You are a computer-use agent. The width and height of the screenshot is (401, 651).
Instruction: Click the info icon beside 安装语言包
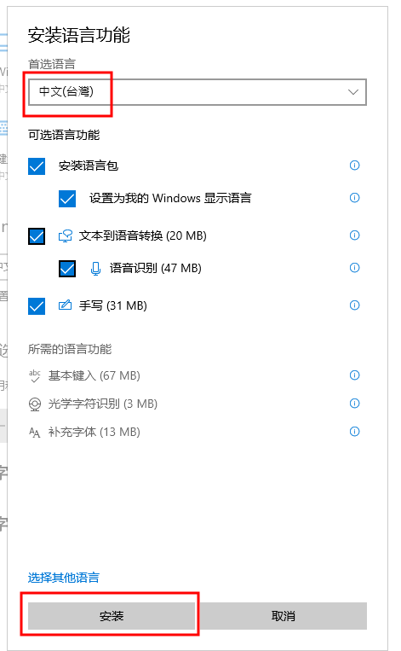(355, 166)
